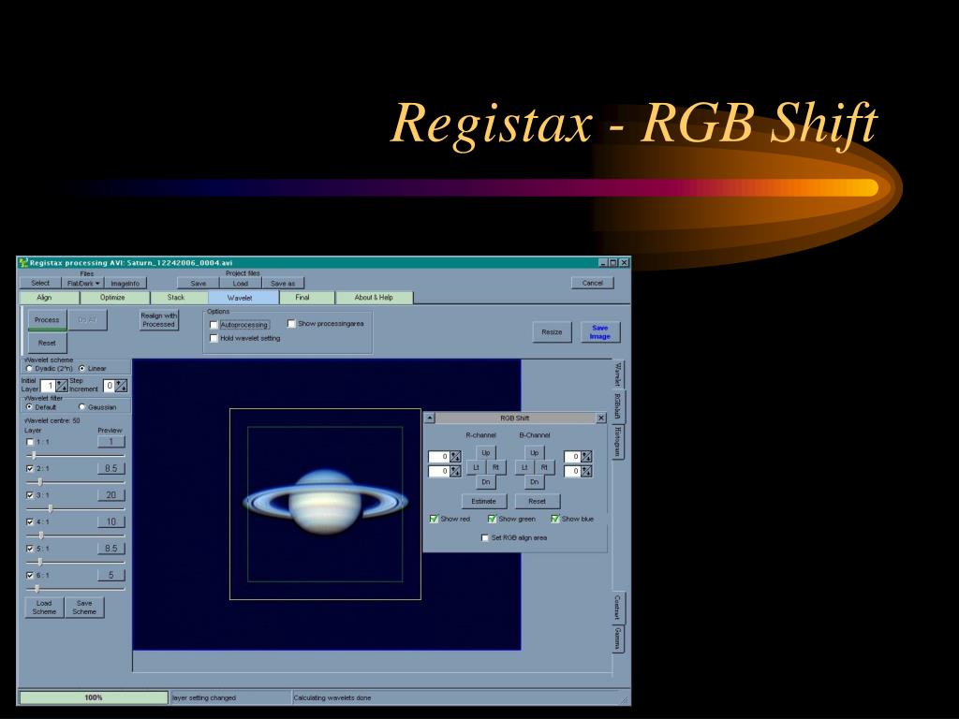Open the About & Help tab

point(375,298)
